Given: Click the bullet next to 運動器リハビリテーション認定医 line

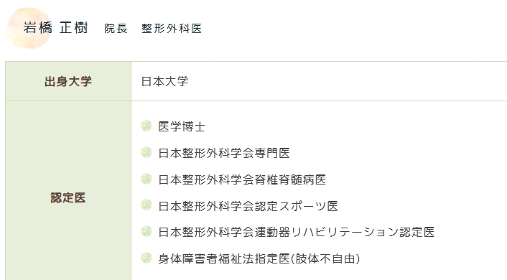Looking at the screenshot, I should coord(146,231).
